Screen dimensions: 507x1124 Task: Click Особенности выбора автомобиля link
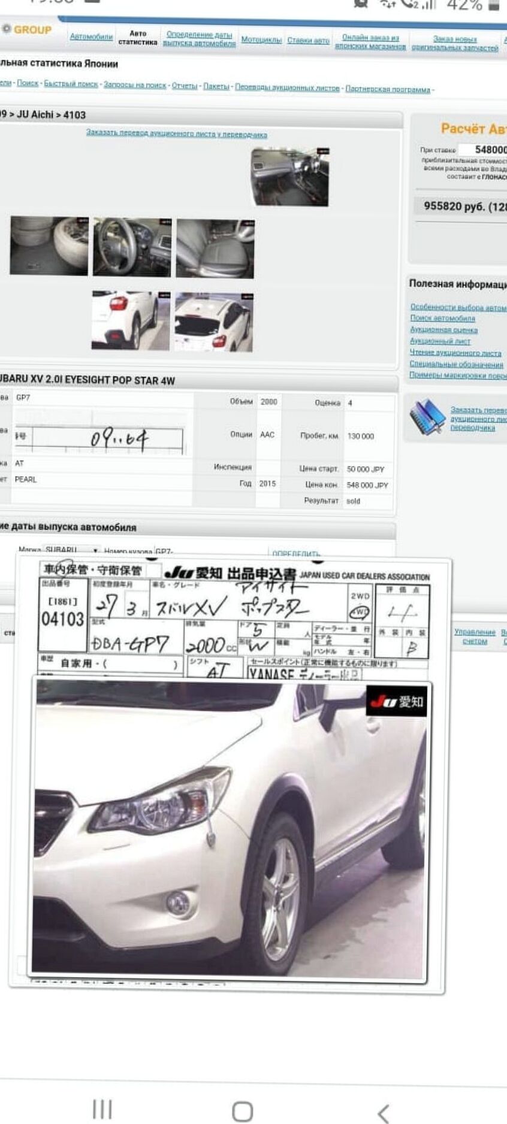[458, 307]
